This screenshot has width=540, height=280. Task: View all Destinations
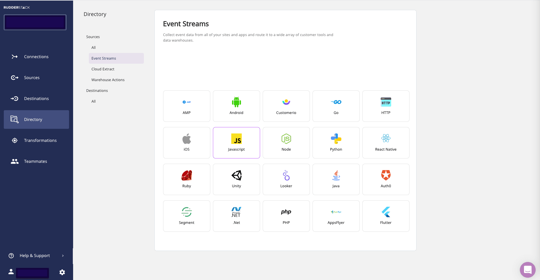click(93, 101)
